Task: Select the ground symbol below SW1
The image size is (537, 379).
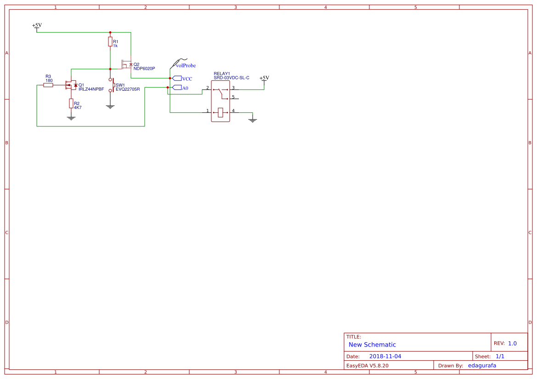Action: click(x=110, y=107)
